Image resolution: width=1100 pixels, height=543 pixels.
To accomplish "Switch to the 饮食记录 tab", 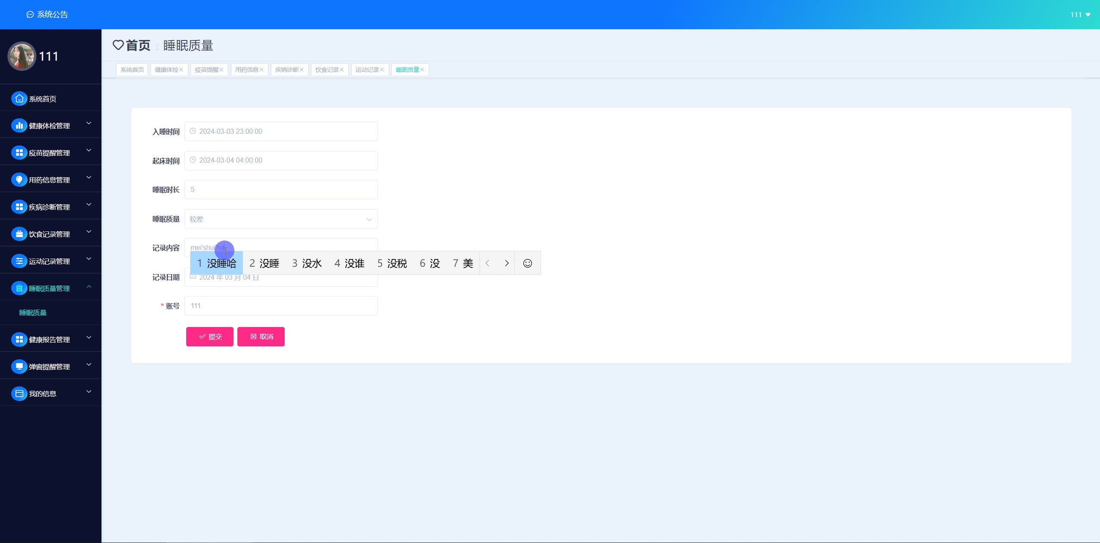I will 327,70.
